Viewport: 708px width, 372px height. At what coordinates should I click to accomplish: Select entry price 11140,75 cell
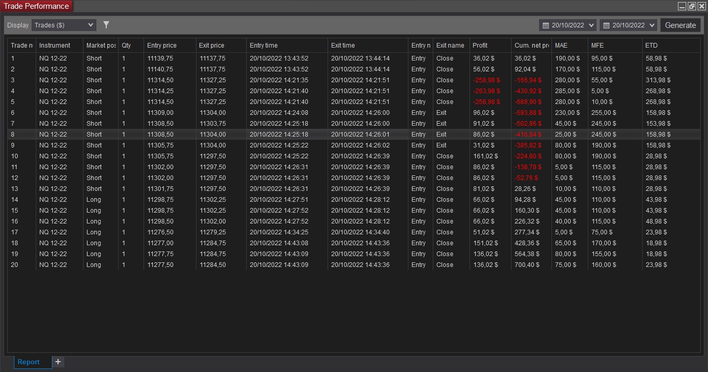click(x=160, y=69)
